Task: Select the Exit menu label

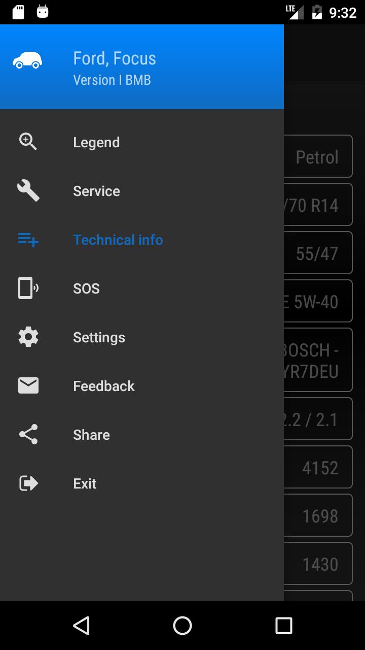Action: [x=85, y=483]
